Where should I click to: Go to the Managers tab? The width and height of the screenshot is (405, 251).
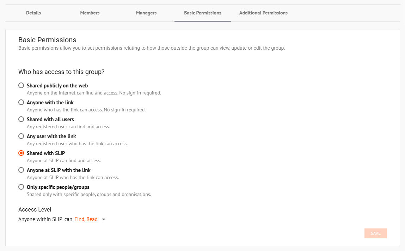pyautogui.click(x=146, y=13)
